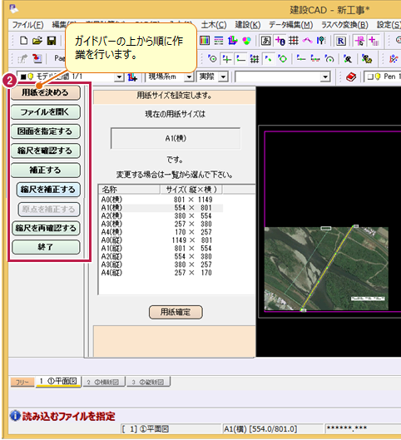The height and width of the screenshot is (440, 401).
Task: Toggle the Pen layer lightbulb visibility
Action: (378, 77)
